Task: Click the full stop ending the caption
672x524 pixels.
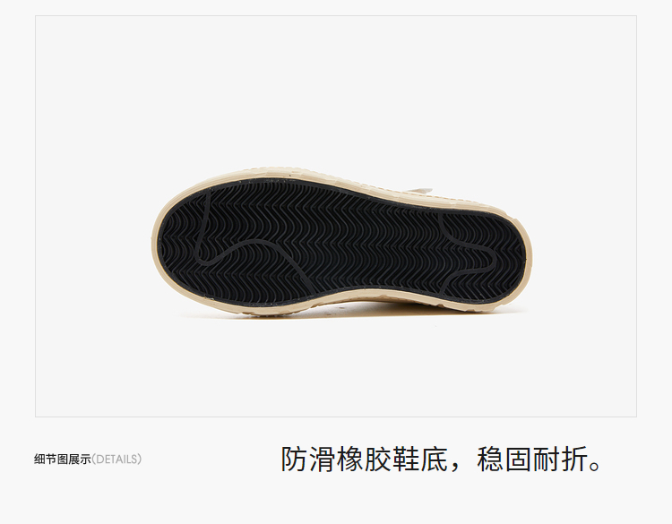Action: pos(595,466)
